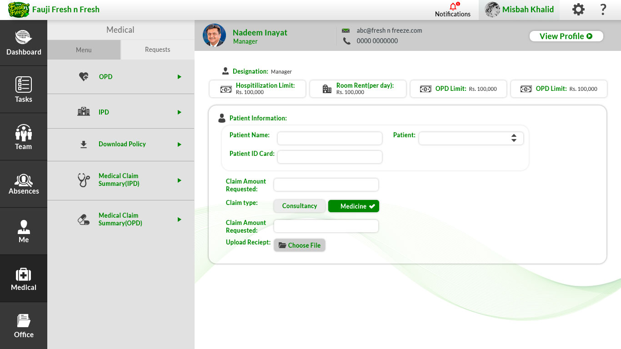Switch to the Menu tab

tap(84, 50)
